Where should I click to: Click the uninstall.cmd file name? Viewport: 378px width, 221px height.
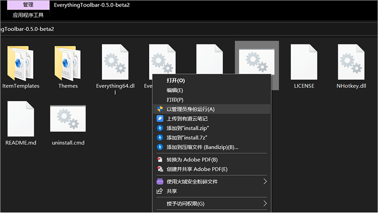[68, 143]
